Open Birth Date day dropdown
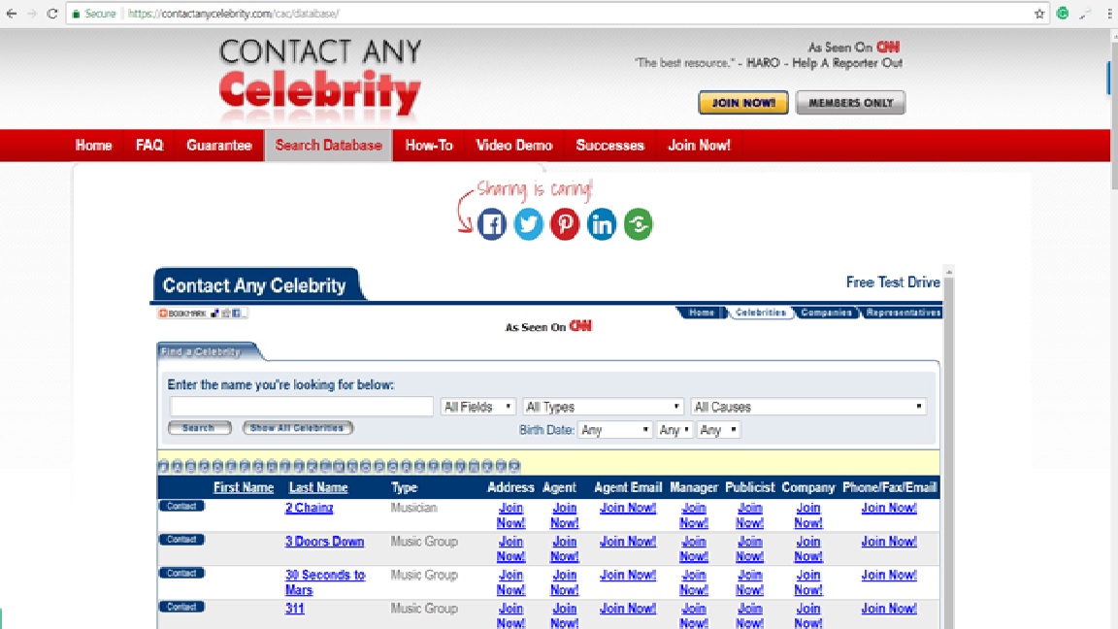The width and height of the screenshot is (1118, 629). [x=674, y=430]
